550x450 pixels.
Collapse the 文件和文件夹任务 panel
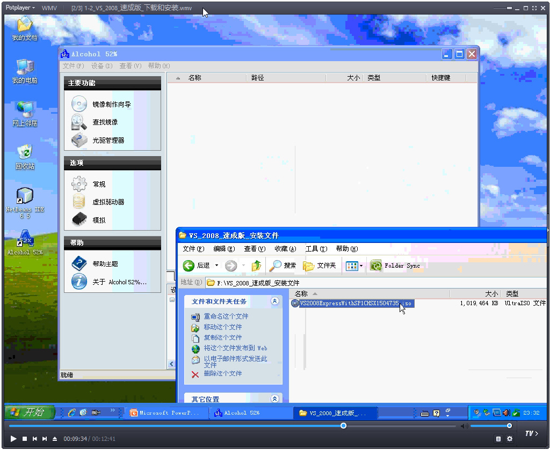pyautogui.click(x=274, y=301)
